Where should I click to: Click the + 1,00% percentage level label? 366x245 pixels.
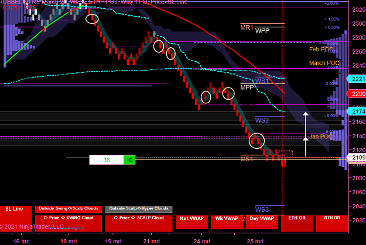pos(331,19)
